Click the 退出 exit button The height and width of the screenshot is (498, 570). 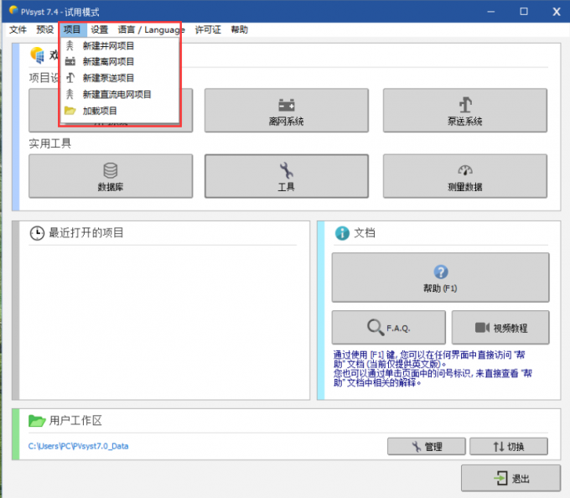(510, 478)
